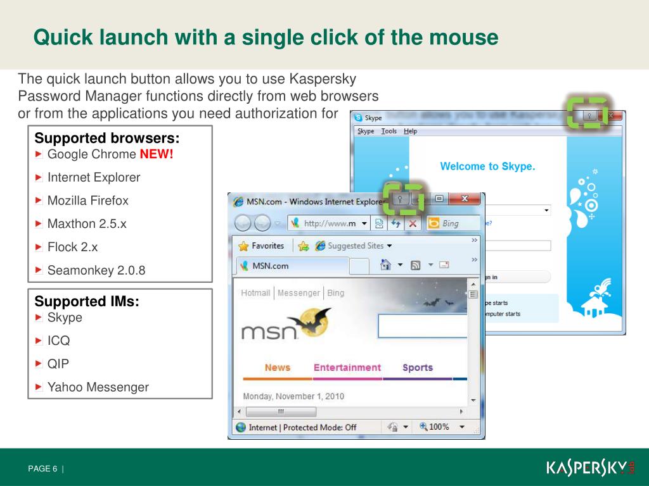Click the Forward button in Internet Explorer

tap(262, 223)
